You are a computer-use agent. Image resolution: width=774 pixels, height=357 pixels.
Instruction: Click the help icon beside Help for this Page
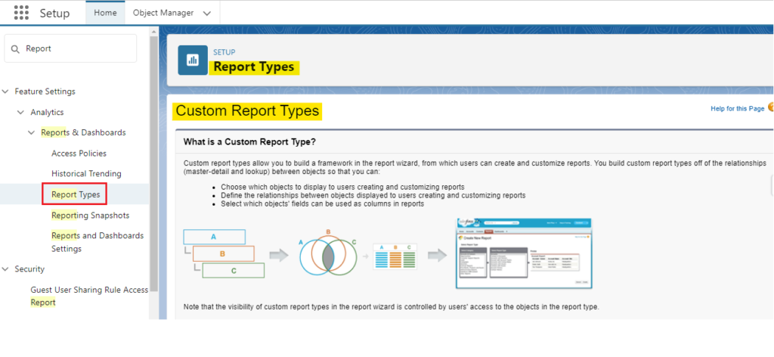point(770,108)
